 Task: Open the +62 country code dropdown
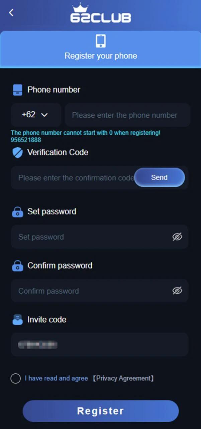tap(36, 115)
